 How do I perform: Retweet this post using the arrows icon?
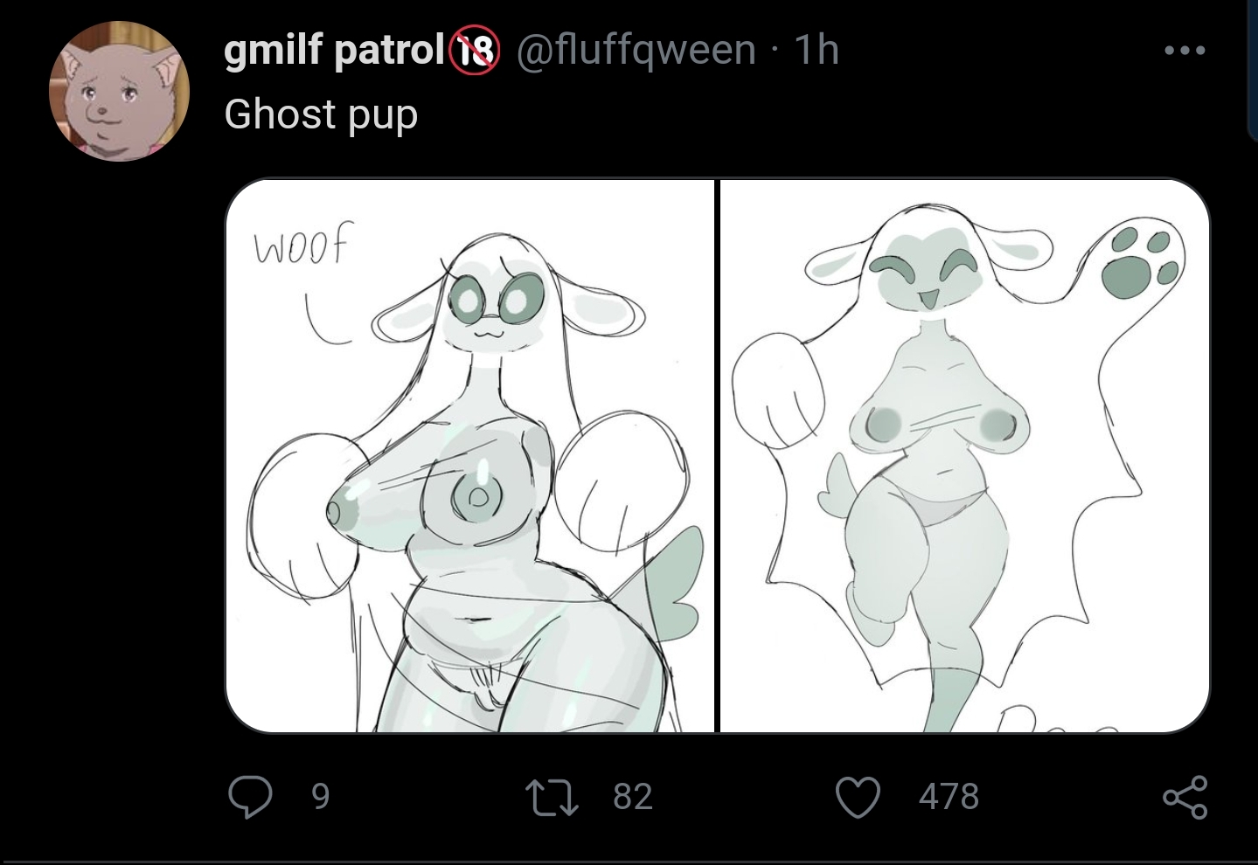coord(551,796)
